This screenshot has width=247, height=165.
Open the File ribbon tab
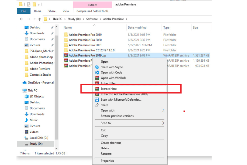24,11
